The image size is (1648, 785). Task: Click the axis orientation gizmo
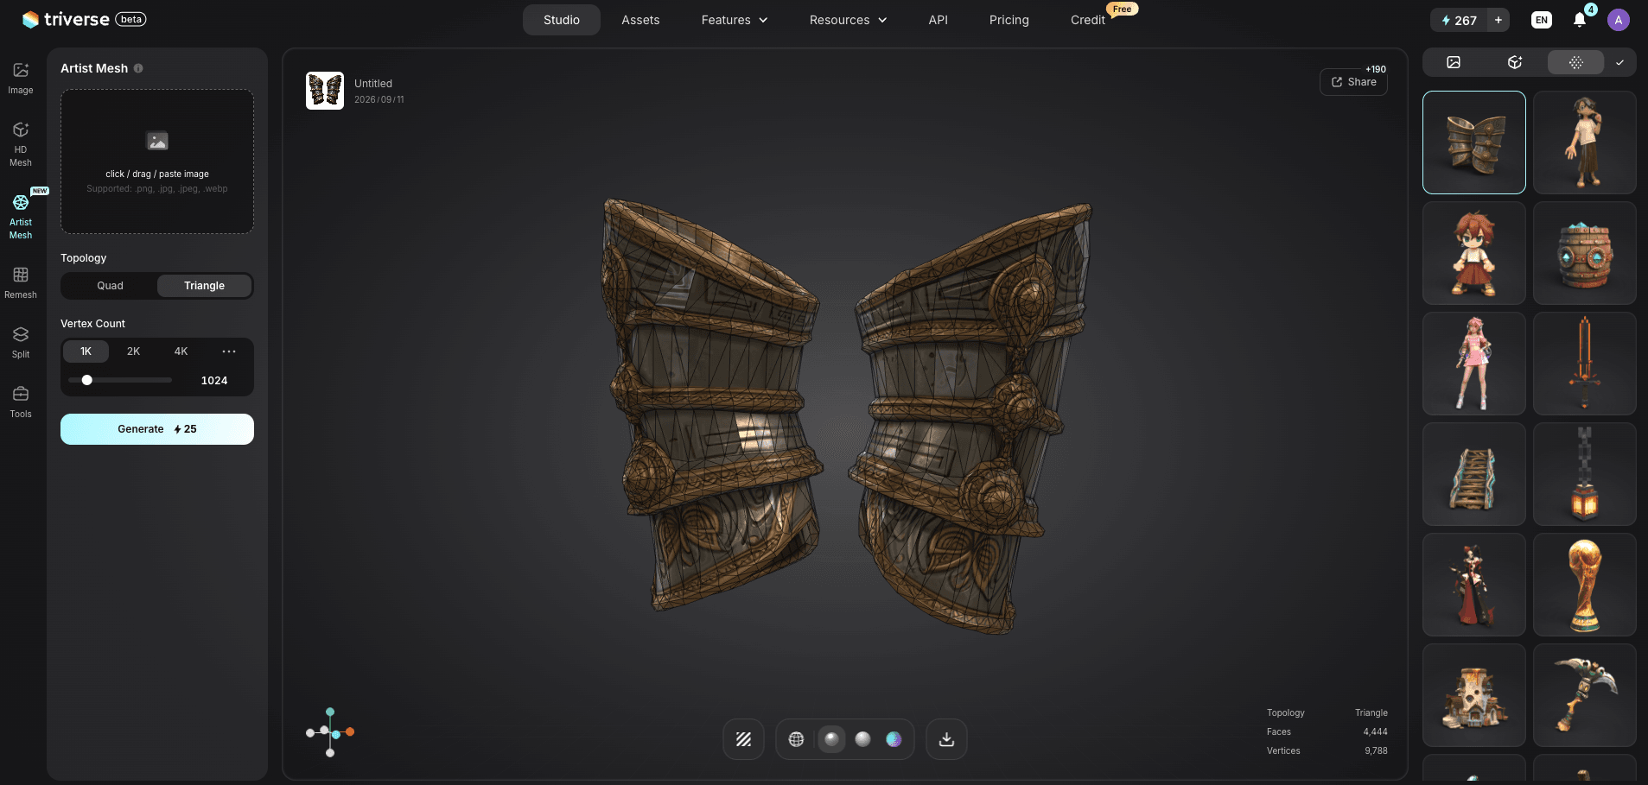point(330,732)
